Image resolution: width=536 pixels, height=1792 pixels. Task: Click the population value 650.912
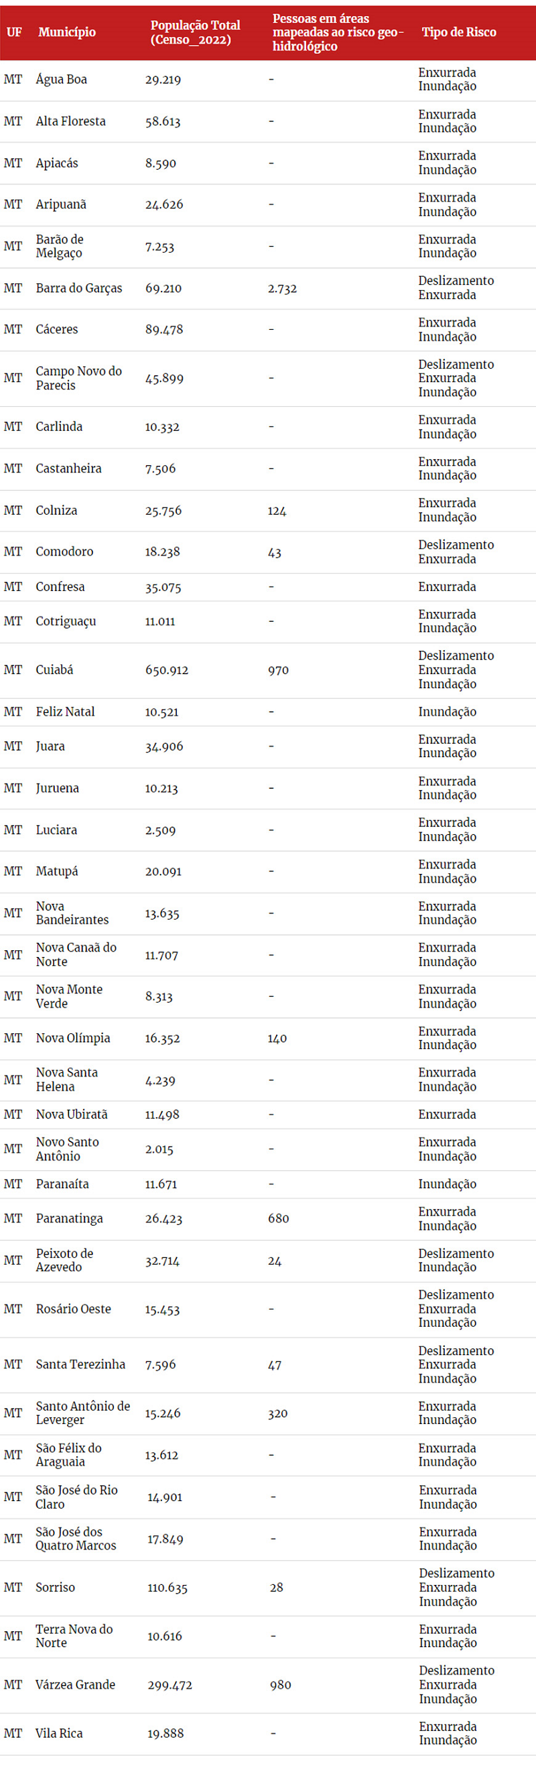point(167,670)
